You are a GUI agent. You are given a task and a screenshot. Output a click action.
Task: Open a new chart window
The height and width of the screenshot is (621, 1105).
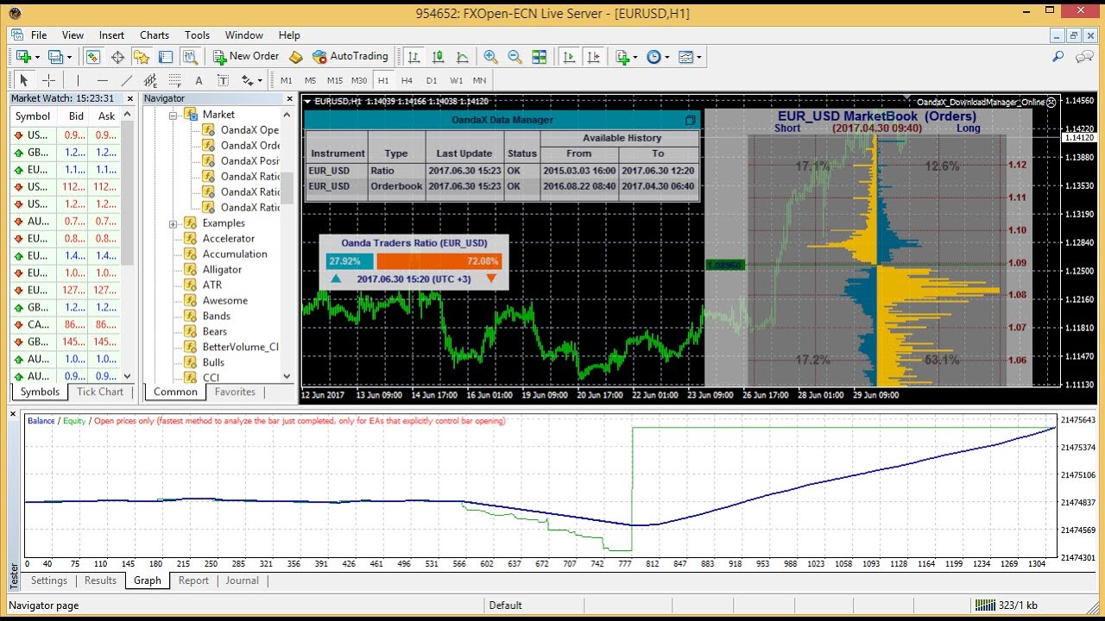click(22, 57)
